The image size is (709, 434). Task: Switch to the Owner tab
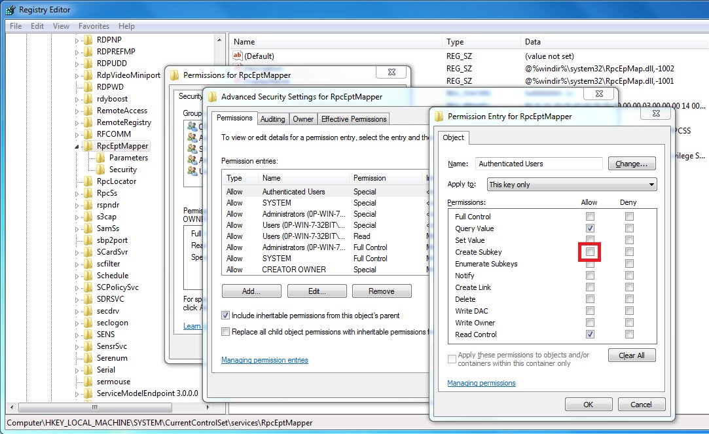(303, 119)
